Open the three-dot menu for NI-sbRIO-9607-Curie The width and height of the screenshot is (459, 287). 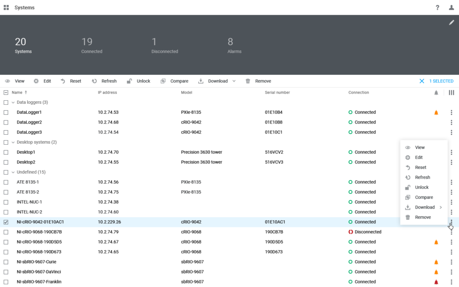coord(451,262)
